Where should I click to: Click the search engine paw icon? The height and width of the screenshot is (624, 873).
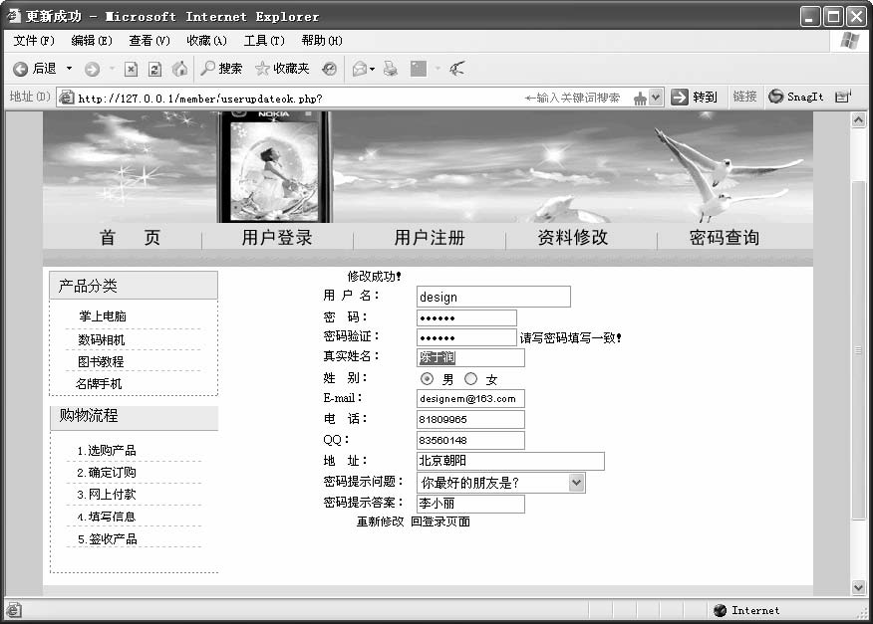[x=640, y=99]
